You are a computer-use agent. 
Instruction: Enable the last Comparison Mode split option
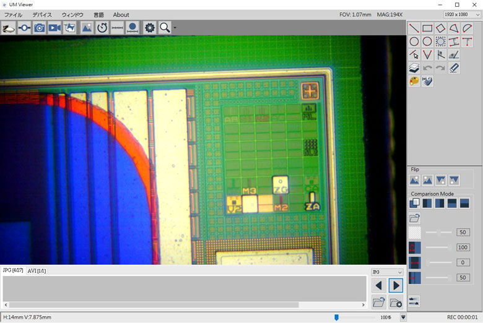(464, 203)
